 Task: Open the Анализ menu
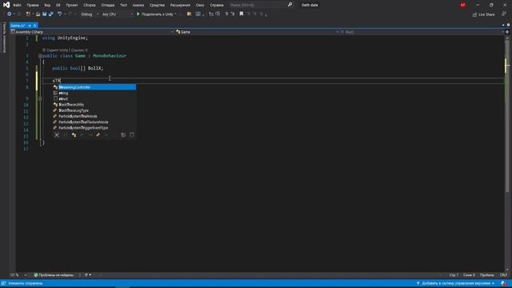[138, 6]
